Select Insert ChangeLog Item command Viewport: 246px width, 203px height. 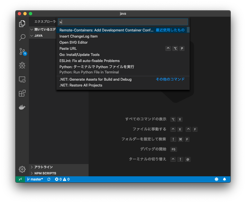(x=123, y=36)
